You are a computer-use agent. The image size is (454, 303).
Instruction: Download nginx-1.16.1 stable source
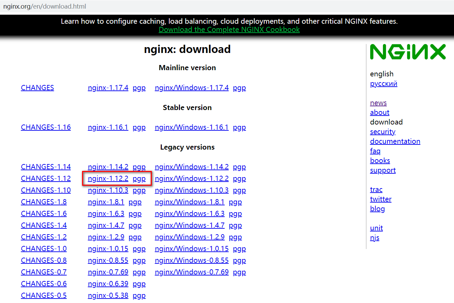pos(108,127)
